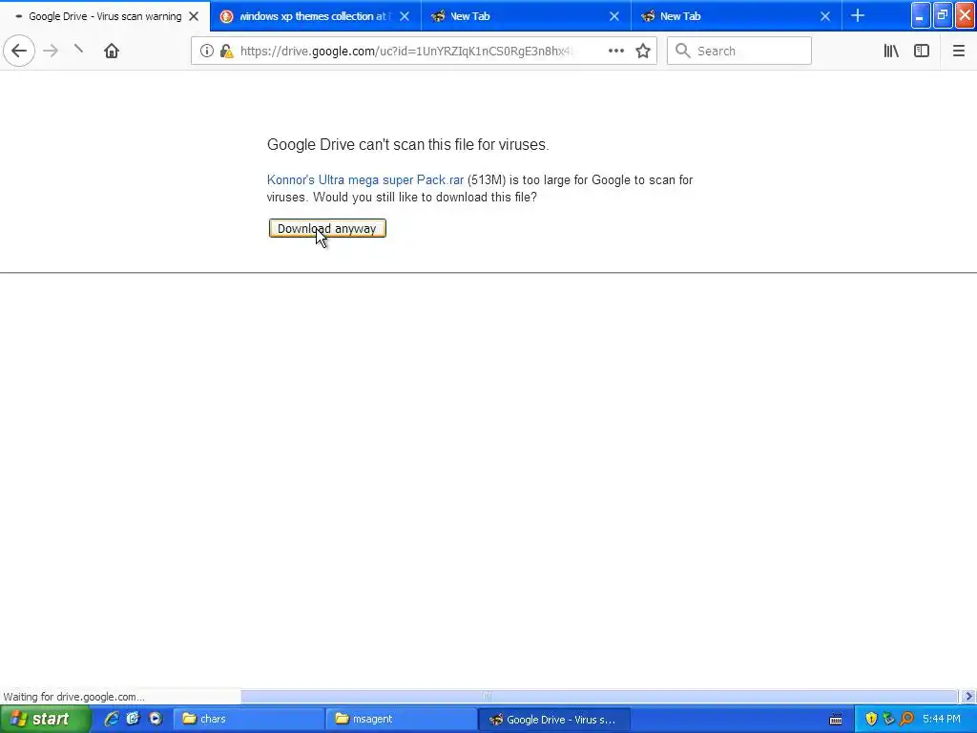Toggle the sidebar view button
This screenshot has width=977, height=733.
(922, 51)
